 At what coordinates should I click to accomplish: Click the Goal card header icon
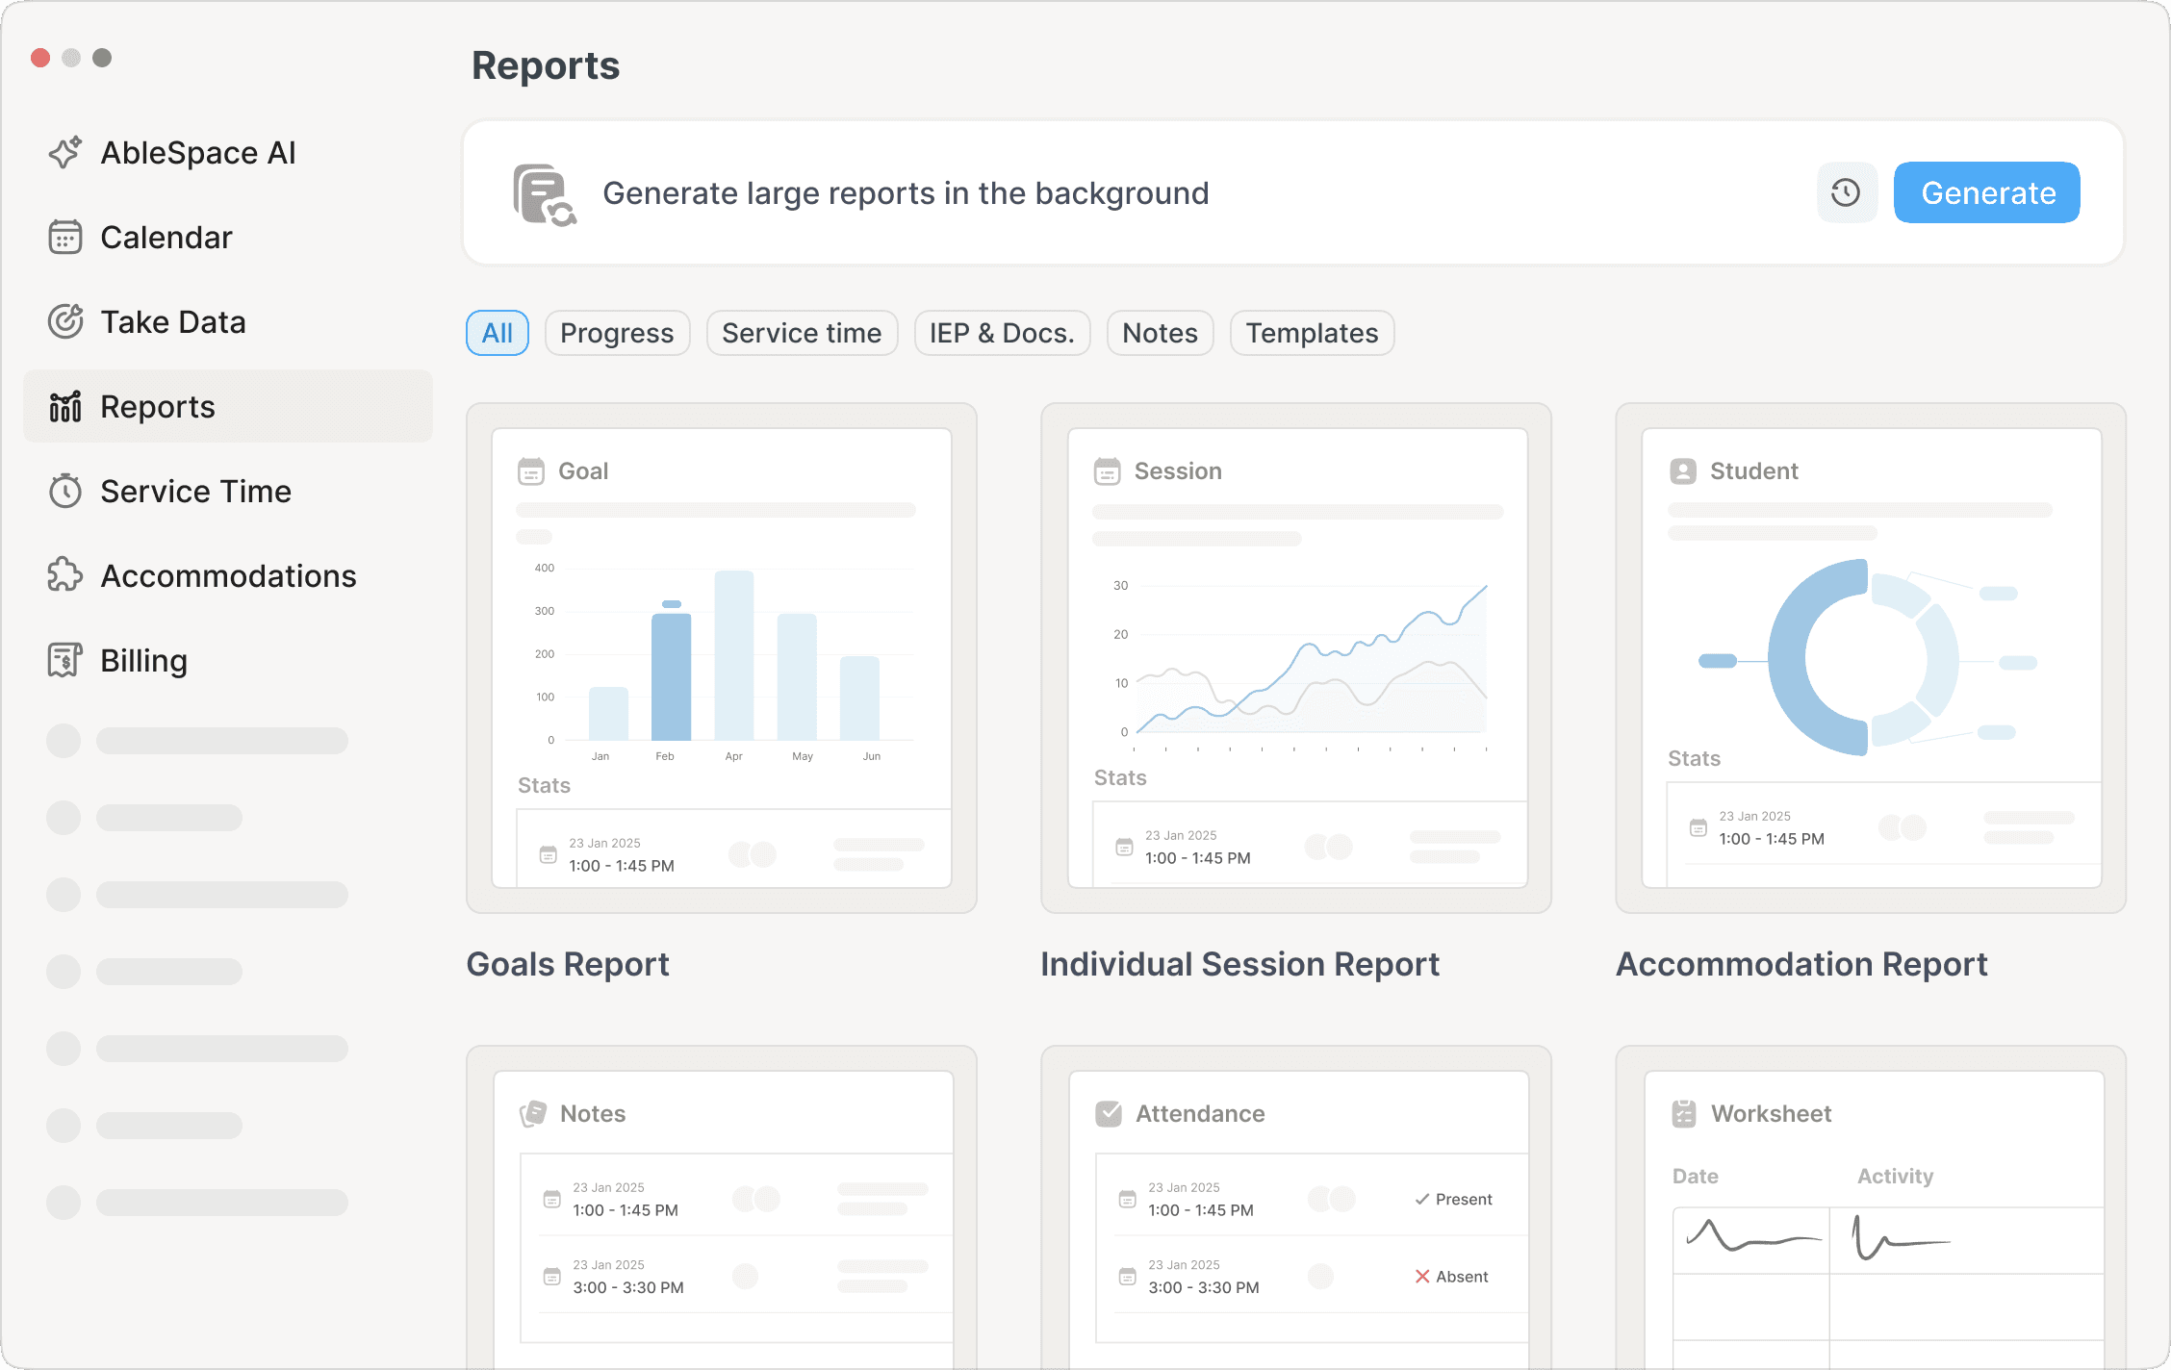click(x=531, y=471)
